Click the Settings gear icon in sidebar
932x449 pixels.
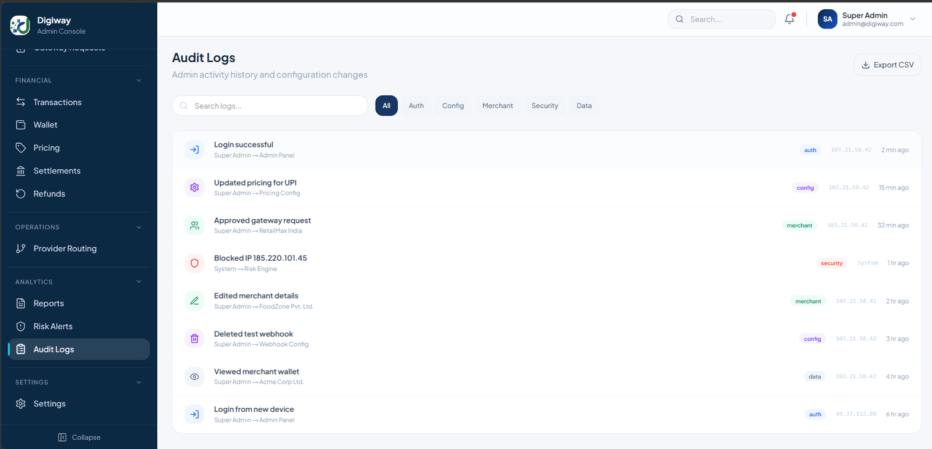point(21,404)
